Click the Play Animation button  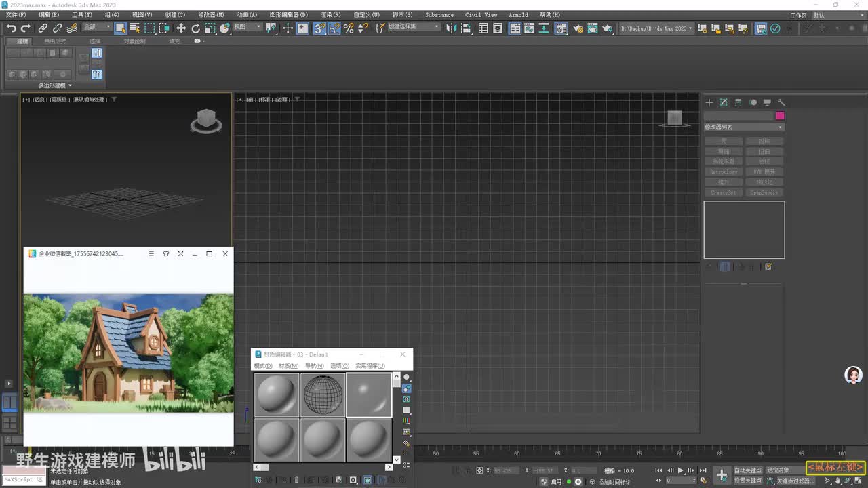coord(681,470)
